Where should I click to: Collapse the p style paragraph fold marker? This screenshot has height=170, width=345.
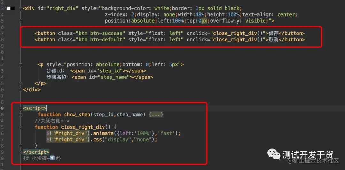pos(20,65)
